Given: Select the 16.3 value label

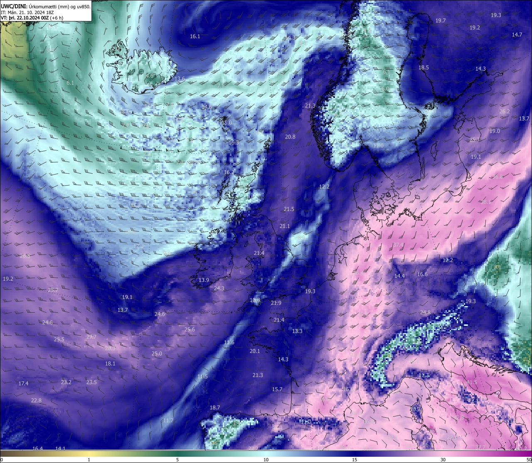Looking at the screenshot, I should [234, 142].
